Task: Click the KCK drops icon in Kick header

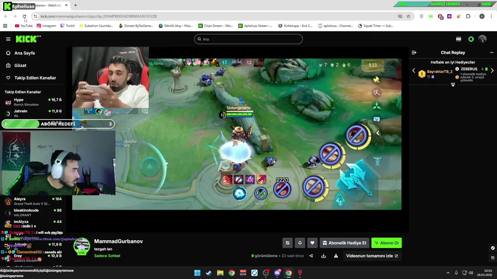Action: coord(459,39)
